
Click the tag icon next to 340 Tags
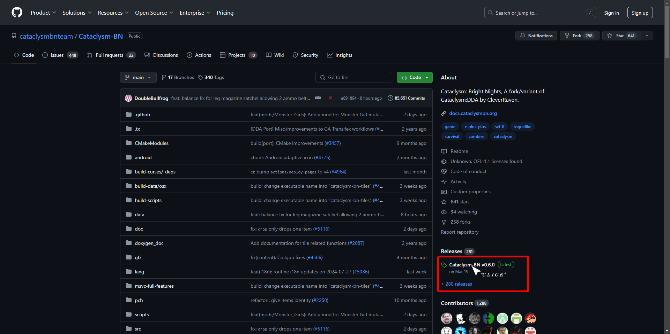pyautogui.click(x=200, y=77)
